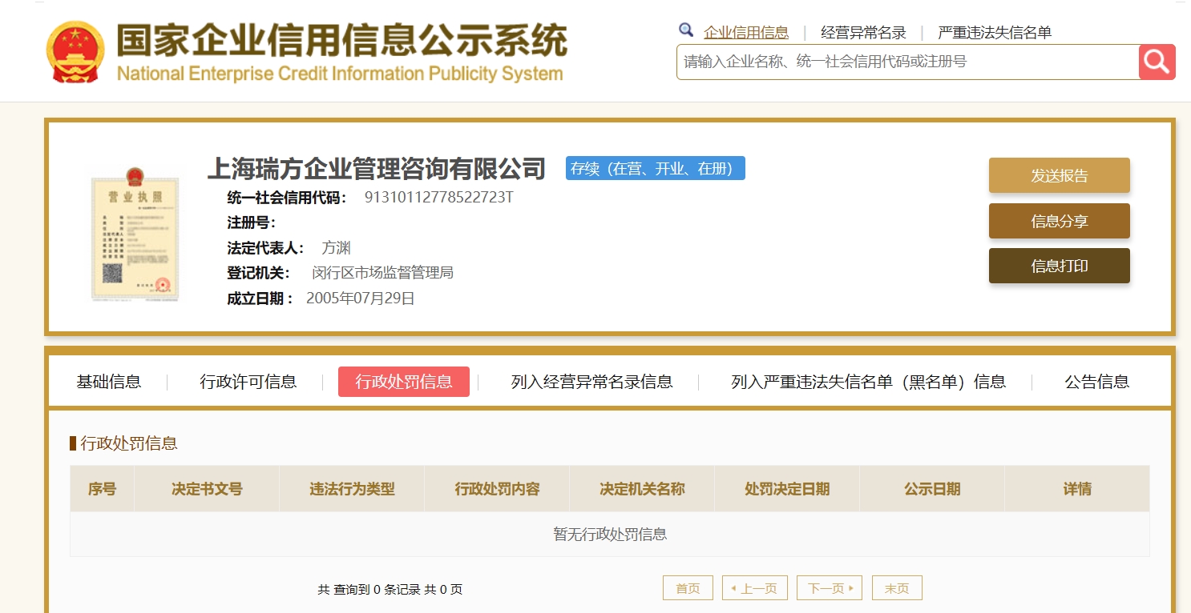Click the 存续（在营、开业、在册） status badge
Screen dimensions: 1191x613
click(x=656, y=168)
